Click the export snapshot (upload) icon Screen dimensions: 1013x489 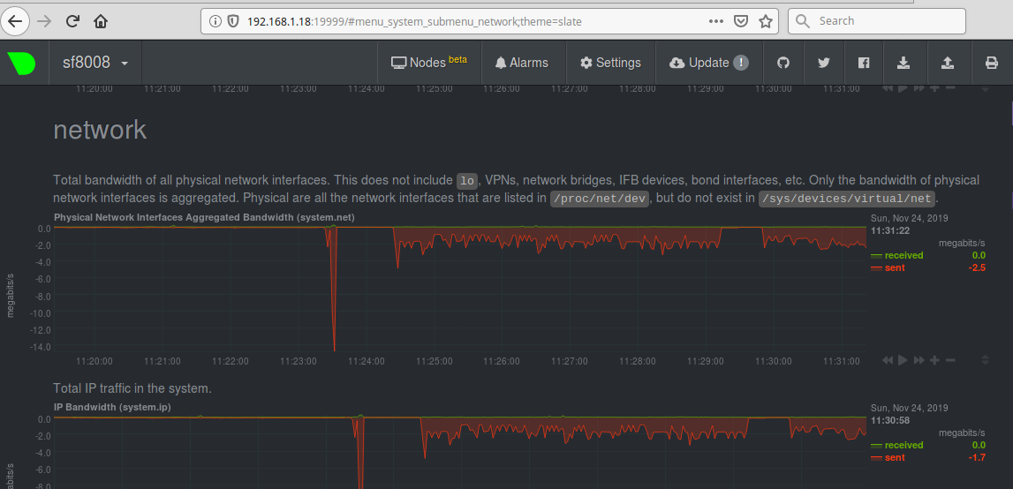[x=948, y=63]
